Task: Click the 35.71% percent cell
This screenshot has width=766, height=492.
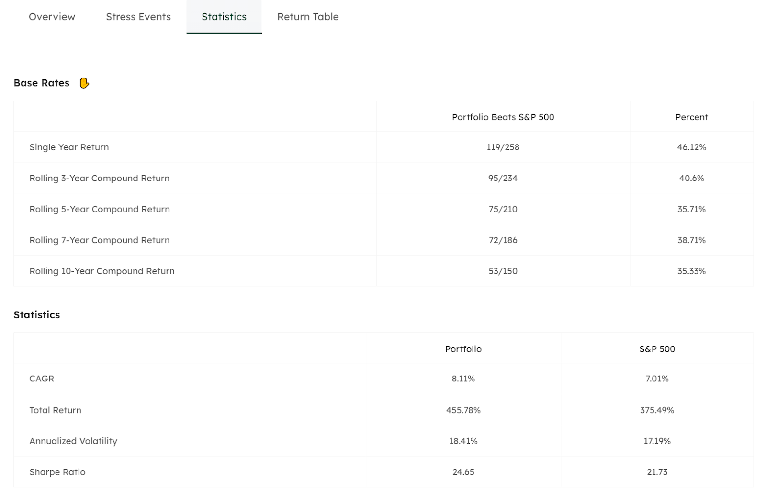Action: [x=691, y=209]
